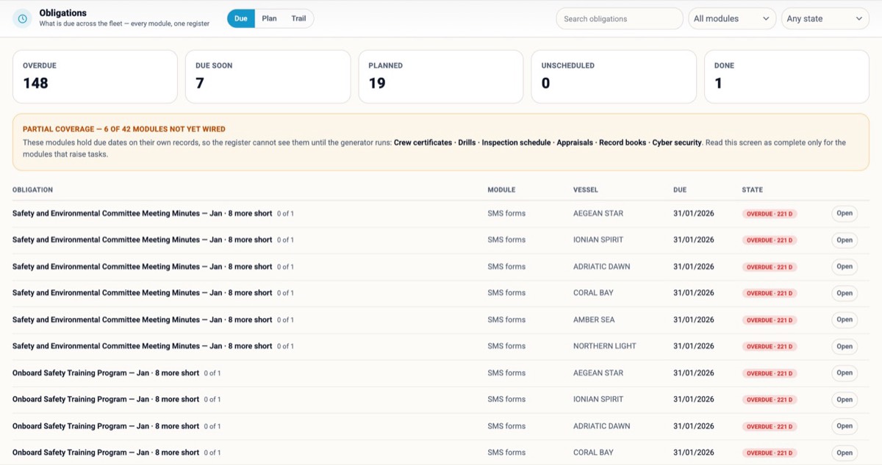Image resolution: width=882 pixels, height=465 pixels.
Task: Click Appraisals in the coverage banner
Action: click(x=575, y=143)
